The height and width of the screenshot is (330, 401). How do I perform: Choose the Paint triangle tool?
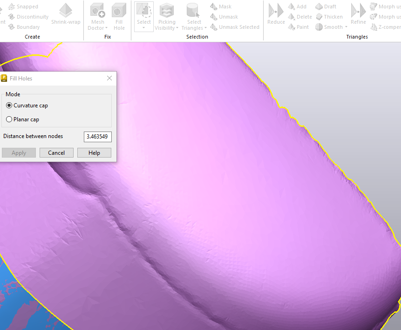coord(299,27)
